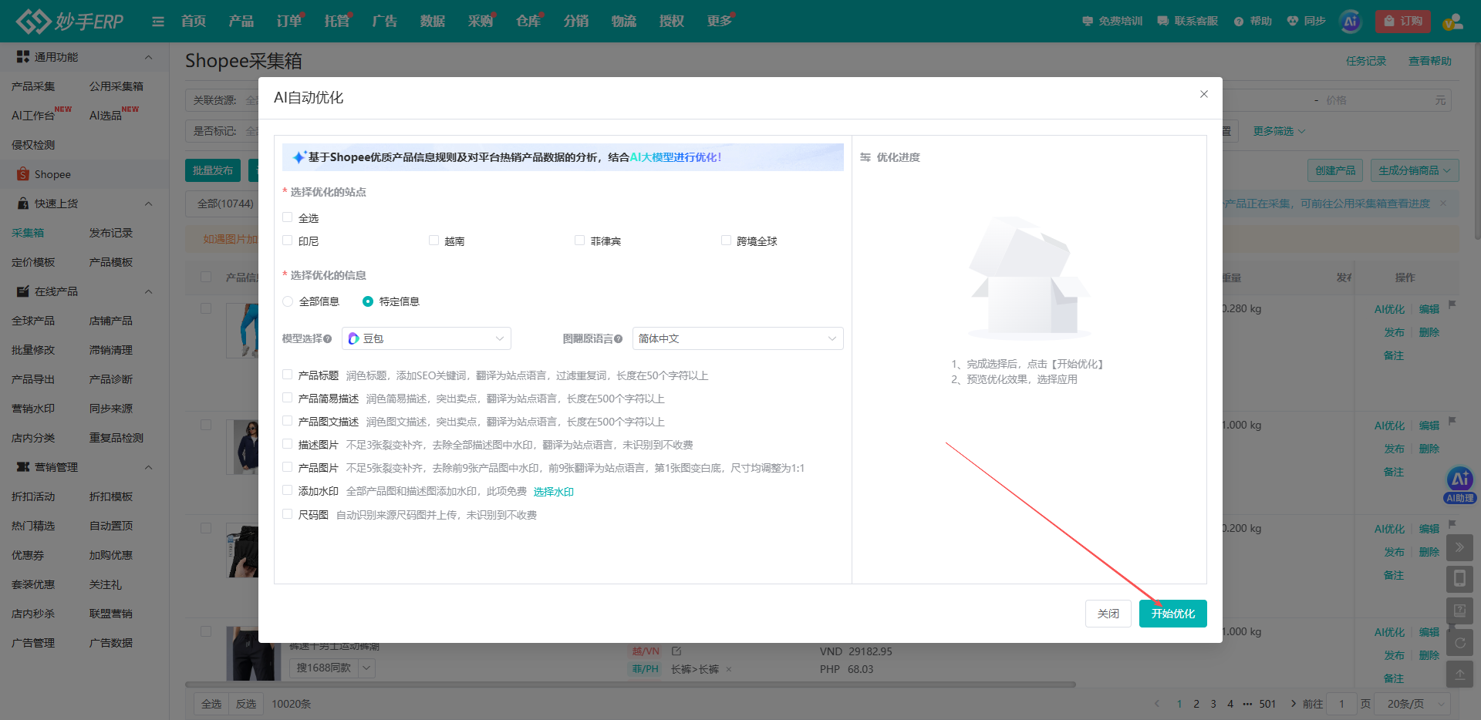Check the 产品简易描述 option
This screenshot has width=1481, height=720.
click(x=287, y=398)
